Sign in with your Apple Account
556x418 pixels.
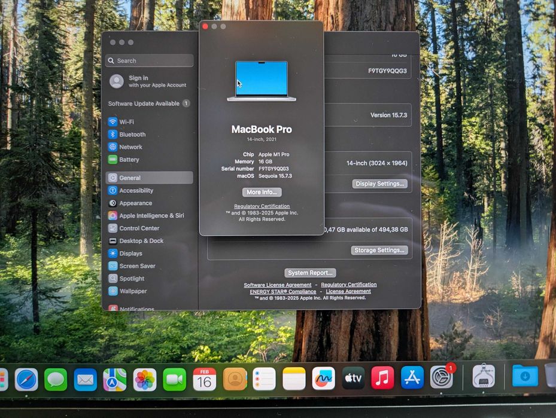click(x=149, y=81)
